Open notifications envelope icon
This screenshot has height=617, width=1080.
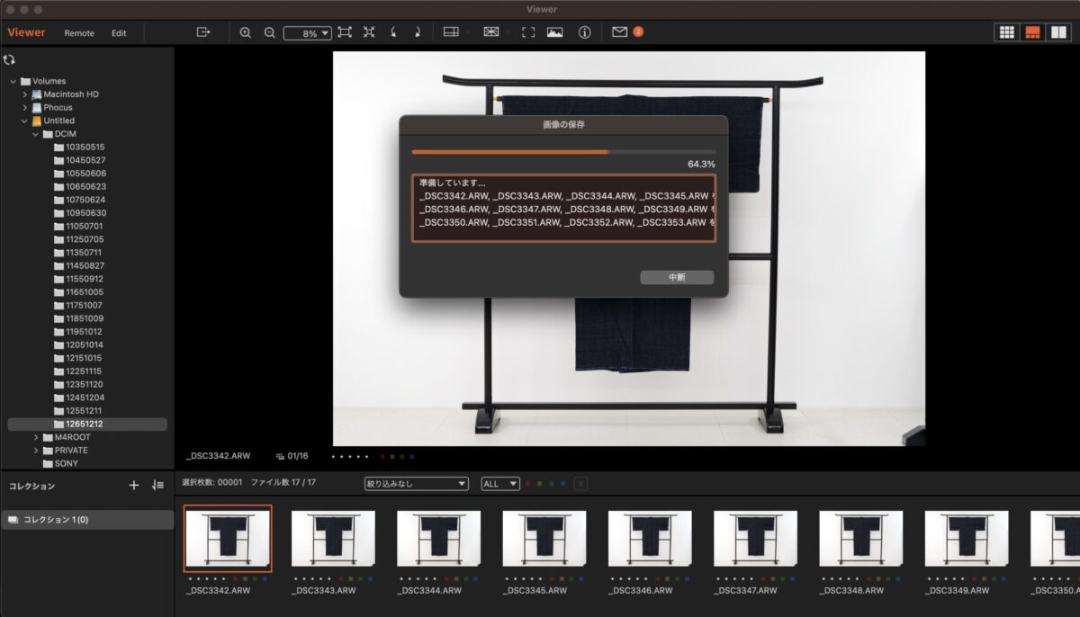click(619, 32)
